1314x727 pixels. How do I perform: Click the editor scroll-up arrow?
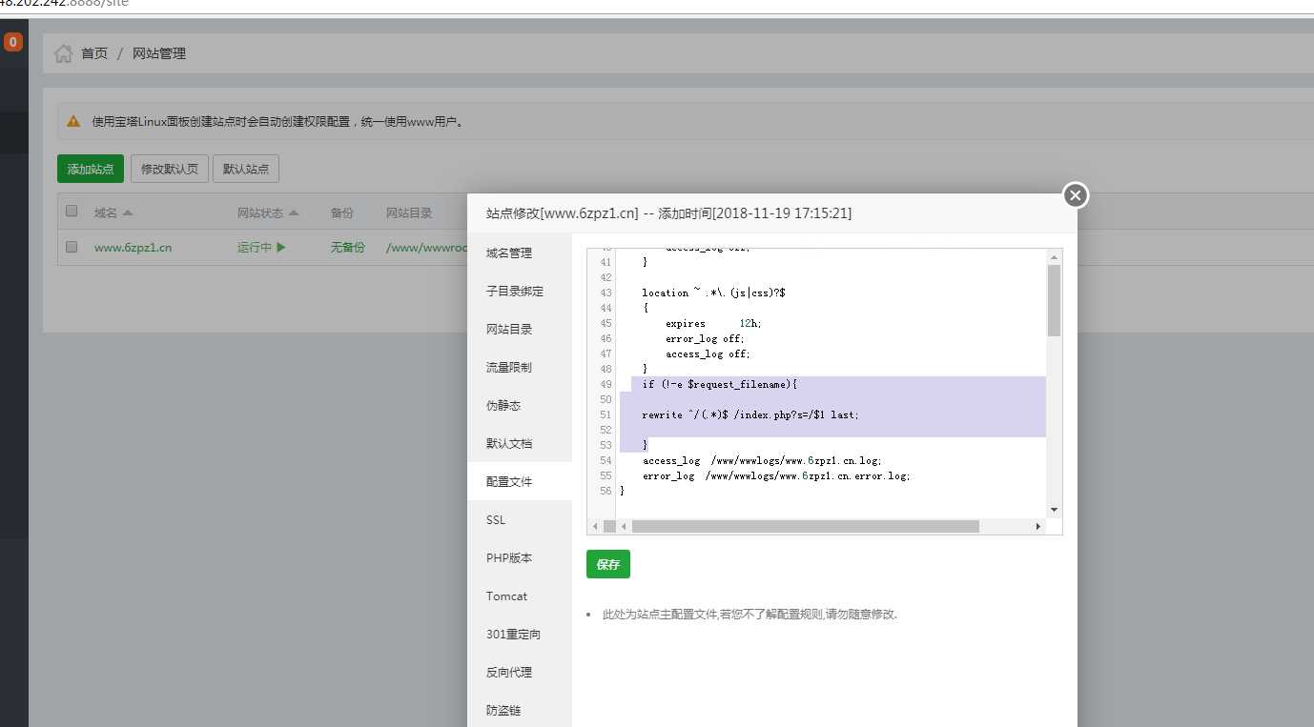(x=1054, y=257)
